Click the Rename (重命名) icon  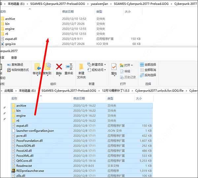click(x=69, y=67)
